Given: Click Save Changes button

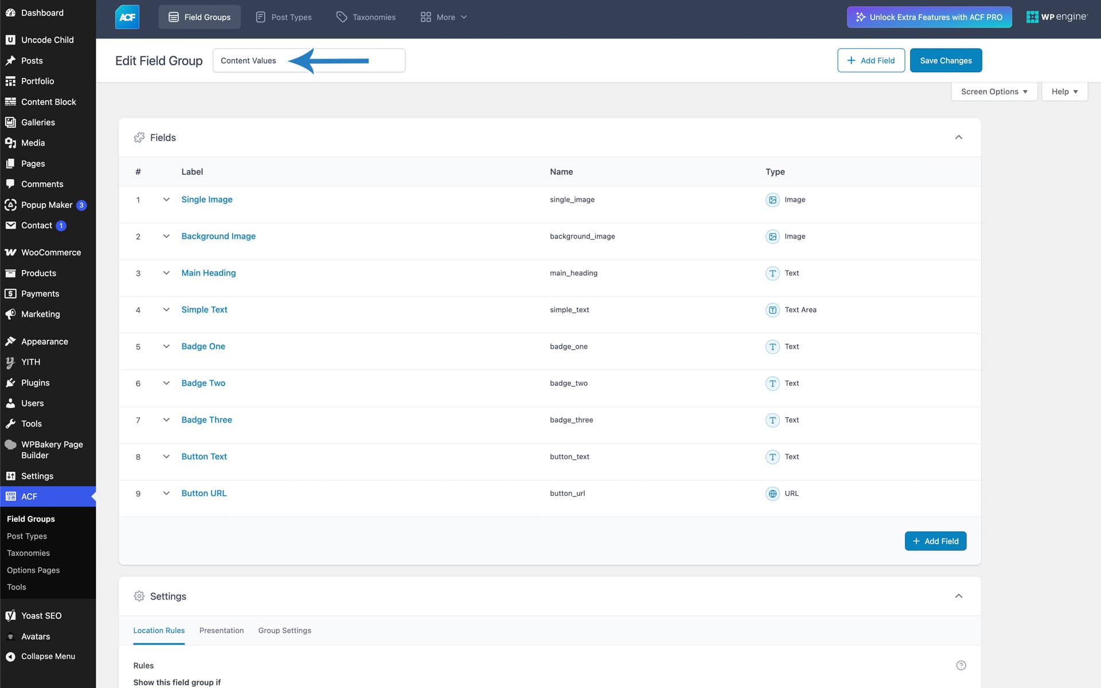Looking at the screenshot, I should [946, 60].
